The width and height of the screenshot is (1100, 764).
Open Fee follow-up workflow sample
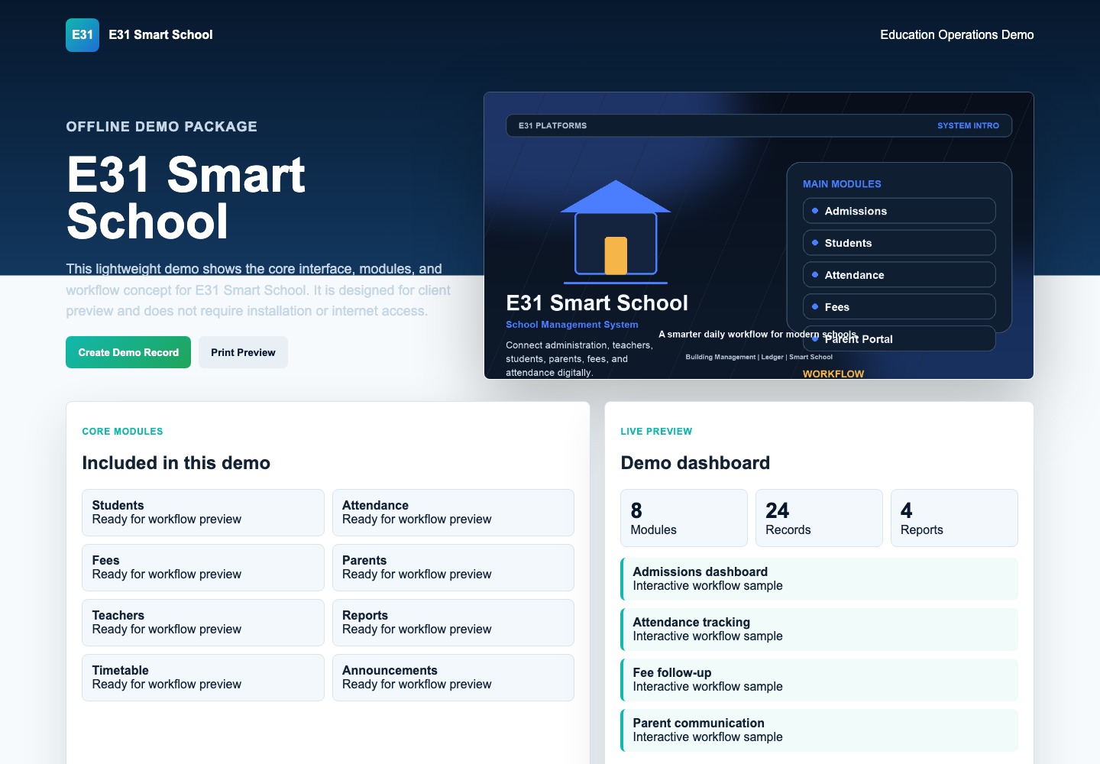pos(819,680)
